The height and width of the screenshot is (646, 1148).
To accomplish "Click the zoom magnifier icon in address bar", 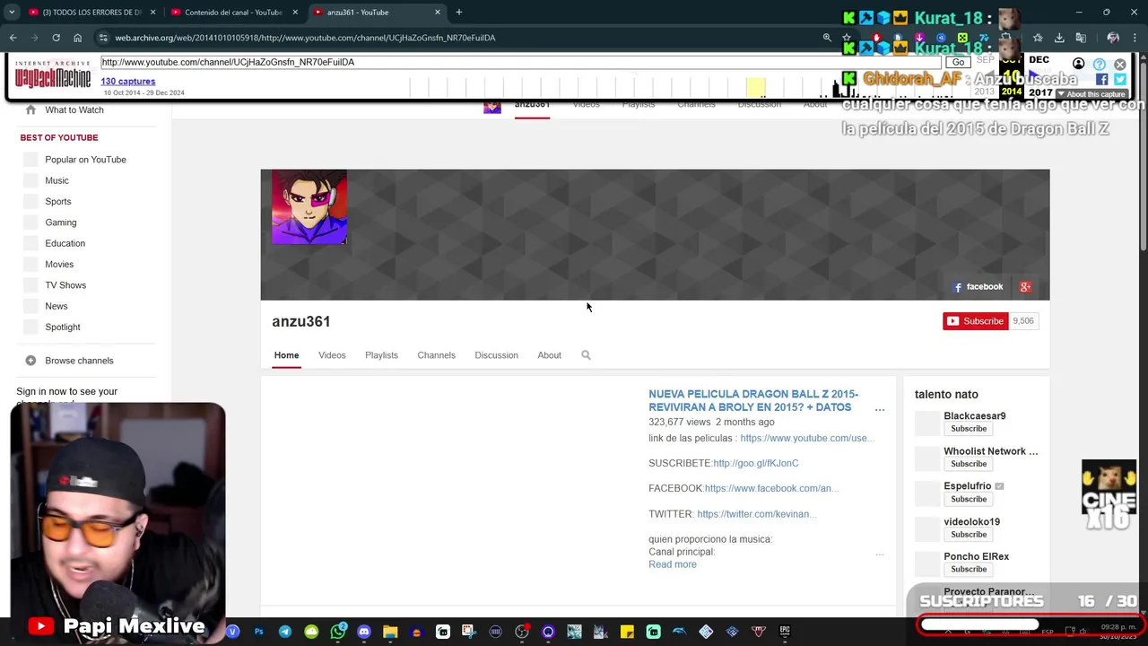I will pyautogui.click(x=827, y=38).
